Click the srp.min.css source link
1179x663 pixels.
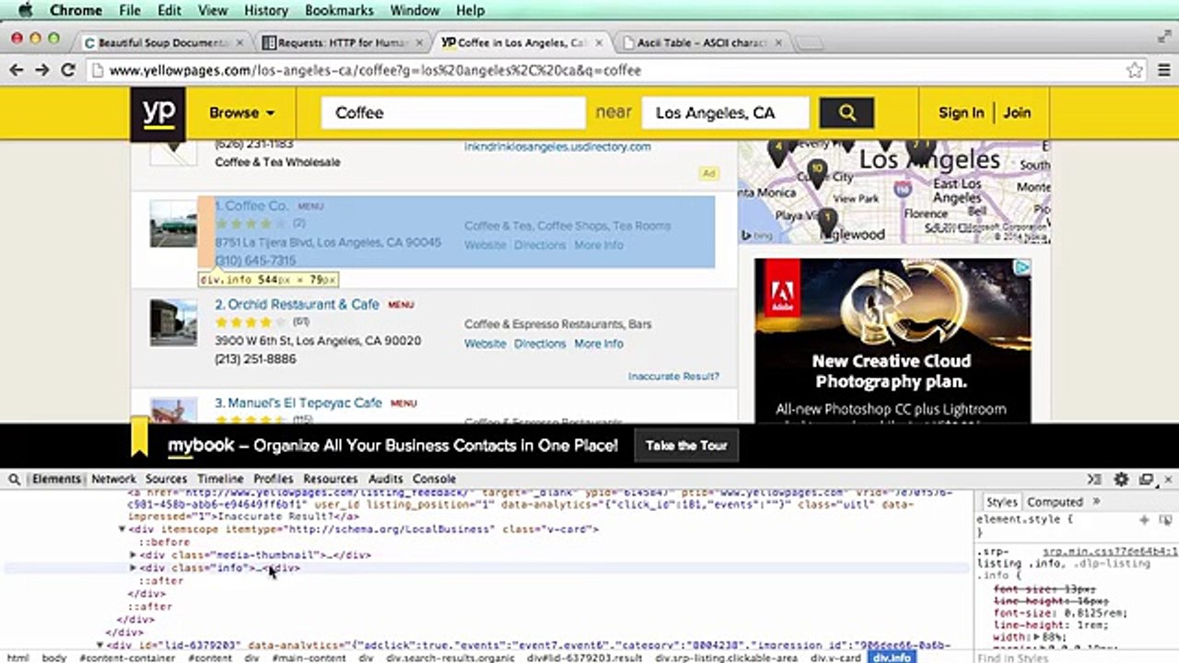1110,552
